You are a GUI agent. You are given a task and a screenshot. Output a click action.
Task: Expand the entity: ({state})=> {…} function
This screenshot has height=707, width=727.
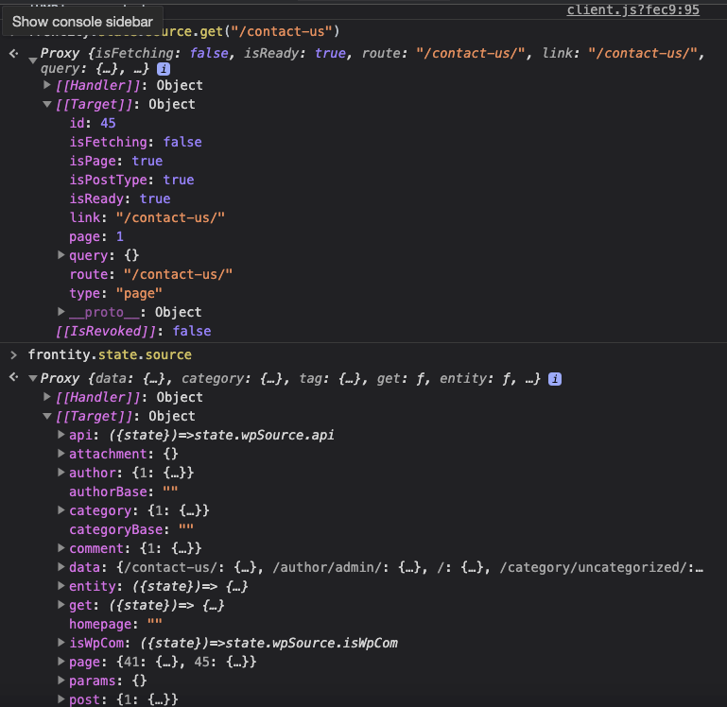(61, 586)
